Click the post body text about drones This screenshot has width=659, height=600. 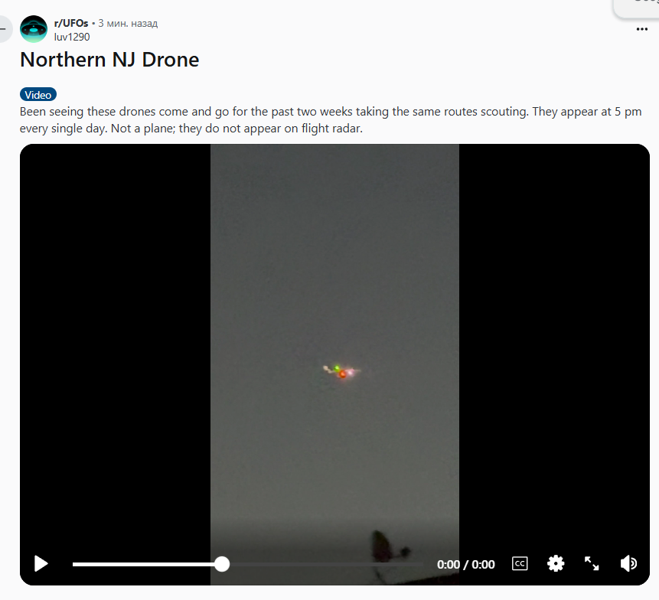331,119
